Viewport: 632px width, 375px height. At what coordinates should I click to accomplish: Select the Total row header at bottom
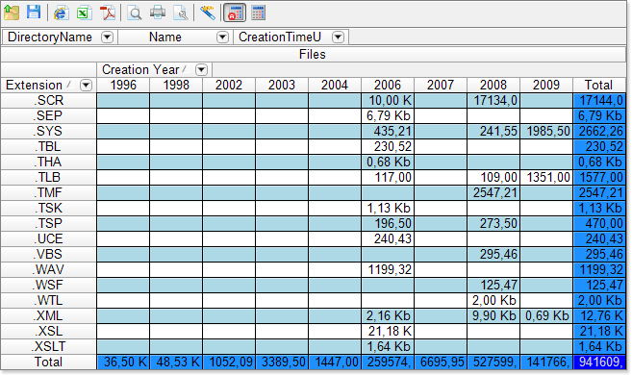point(48,362)
